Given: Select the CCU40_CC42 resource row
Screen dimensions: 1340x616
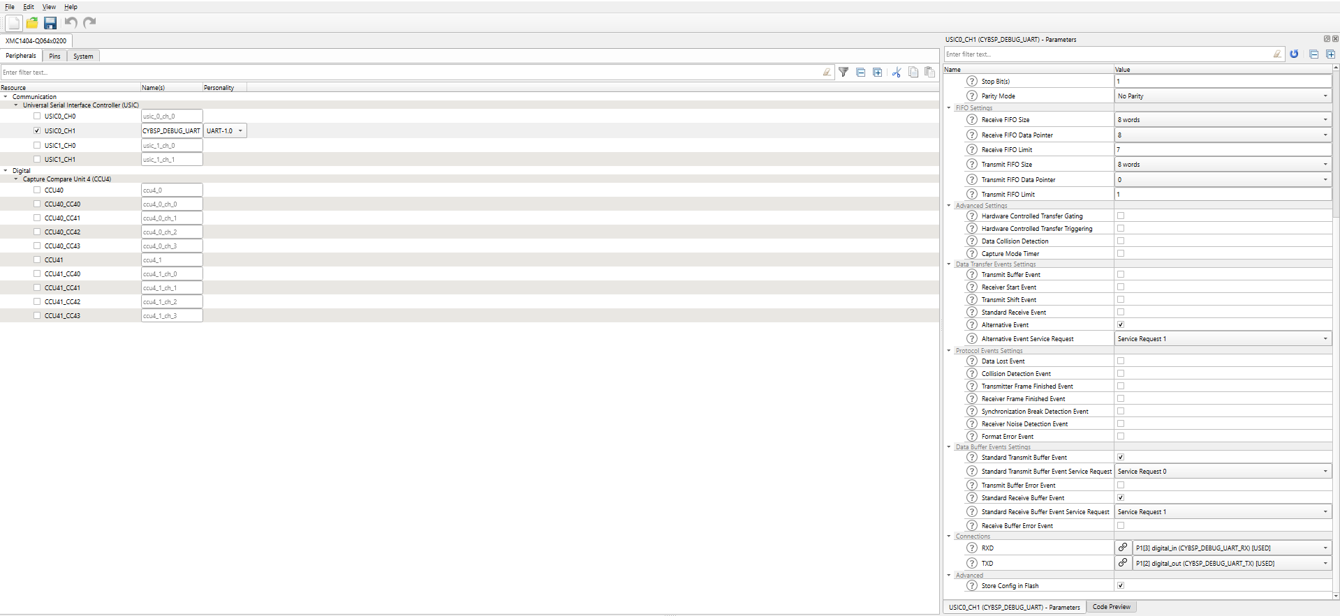Looking at the screenshot, I should click(469, 232).
